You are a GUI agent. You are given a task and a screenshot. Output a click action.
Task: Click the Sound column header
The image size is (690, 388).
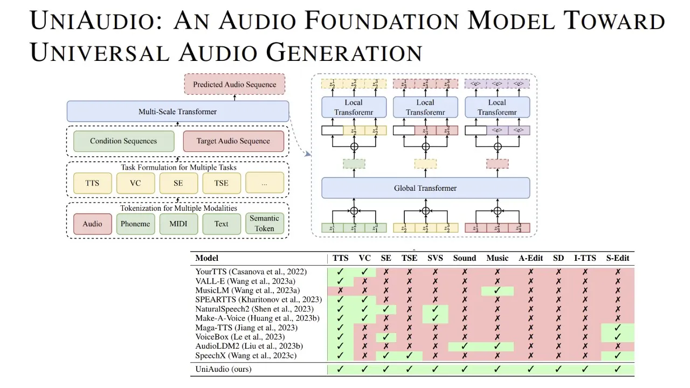[465, 258]
